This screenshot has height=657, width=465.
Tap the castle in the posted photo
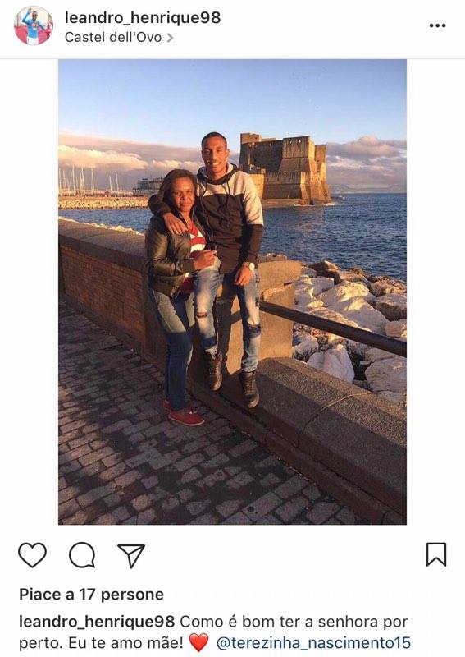285,169
